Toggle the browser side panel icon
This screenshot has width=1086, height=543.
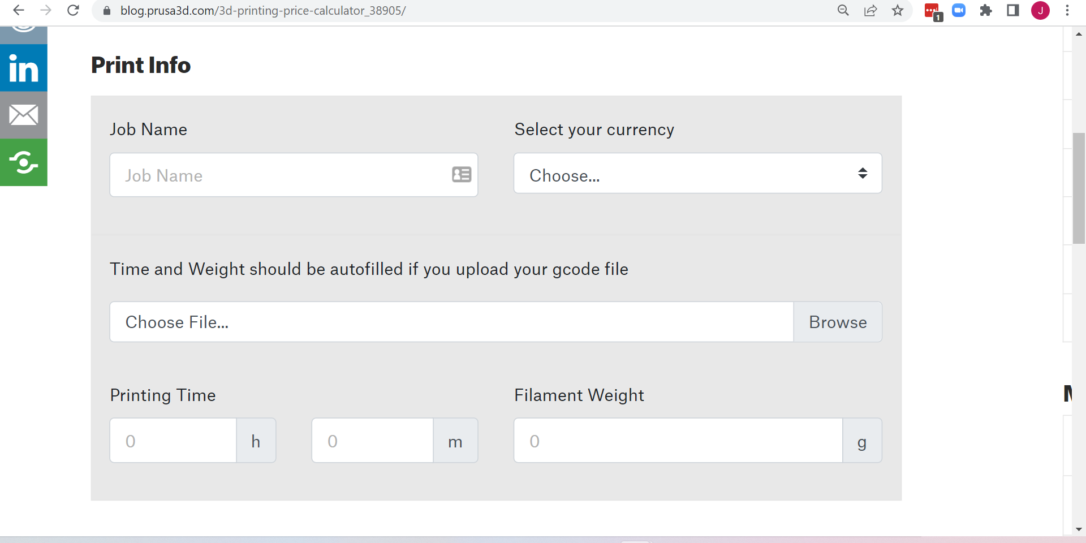[1013, 10]
